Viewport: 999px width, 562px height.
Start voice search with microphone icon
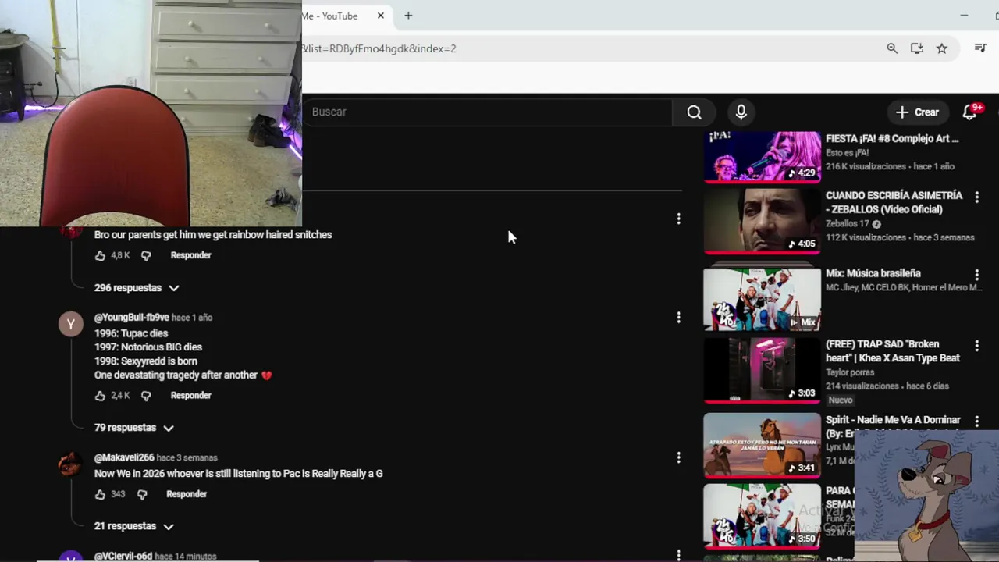point(741,112)
